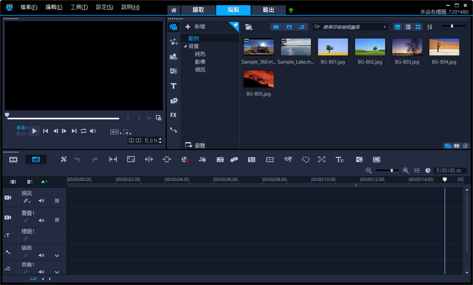Adjust the timeline zoom slider
Screen dimensions: 473x285
point(387,170)
